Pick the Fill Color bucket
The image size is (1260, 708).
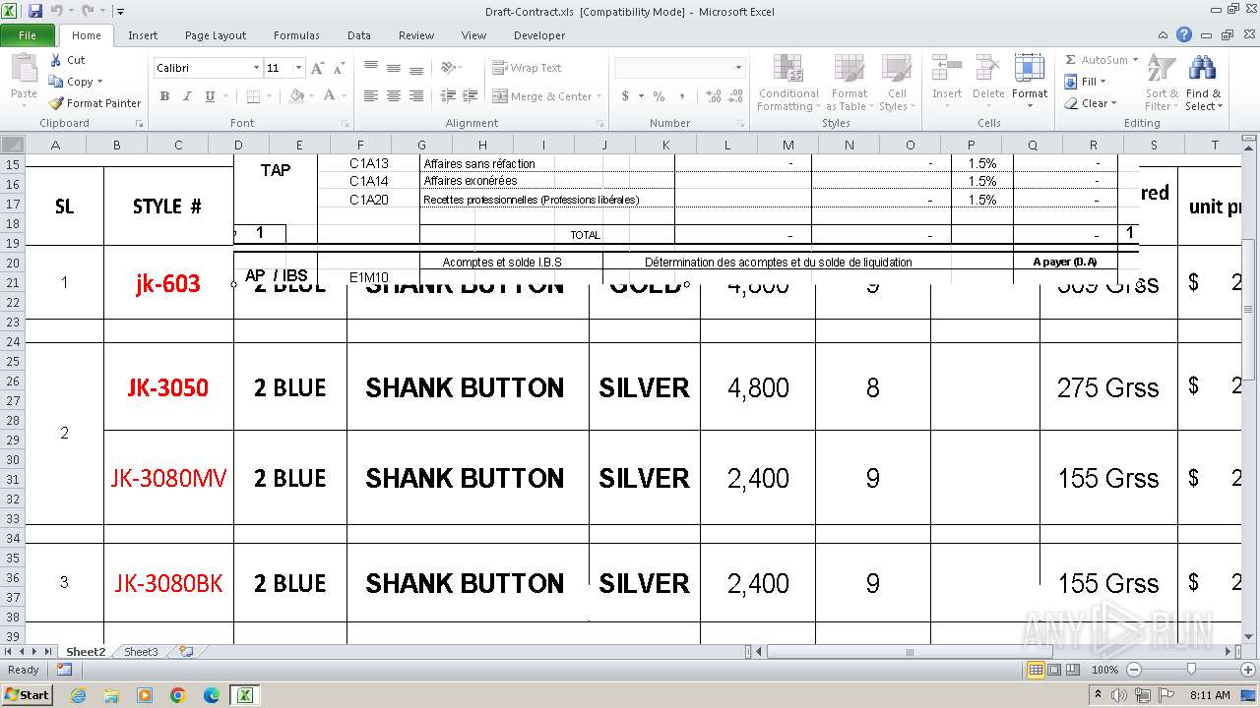296,96
